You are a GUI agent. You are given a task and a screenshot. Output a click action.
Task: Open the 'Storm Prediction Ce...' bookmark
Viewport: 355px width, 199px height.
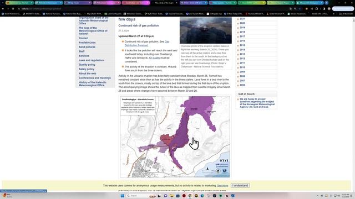click(11, 14)
